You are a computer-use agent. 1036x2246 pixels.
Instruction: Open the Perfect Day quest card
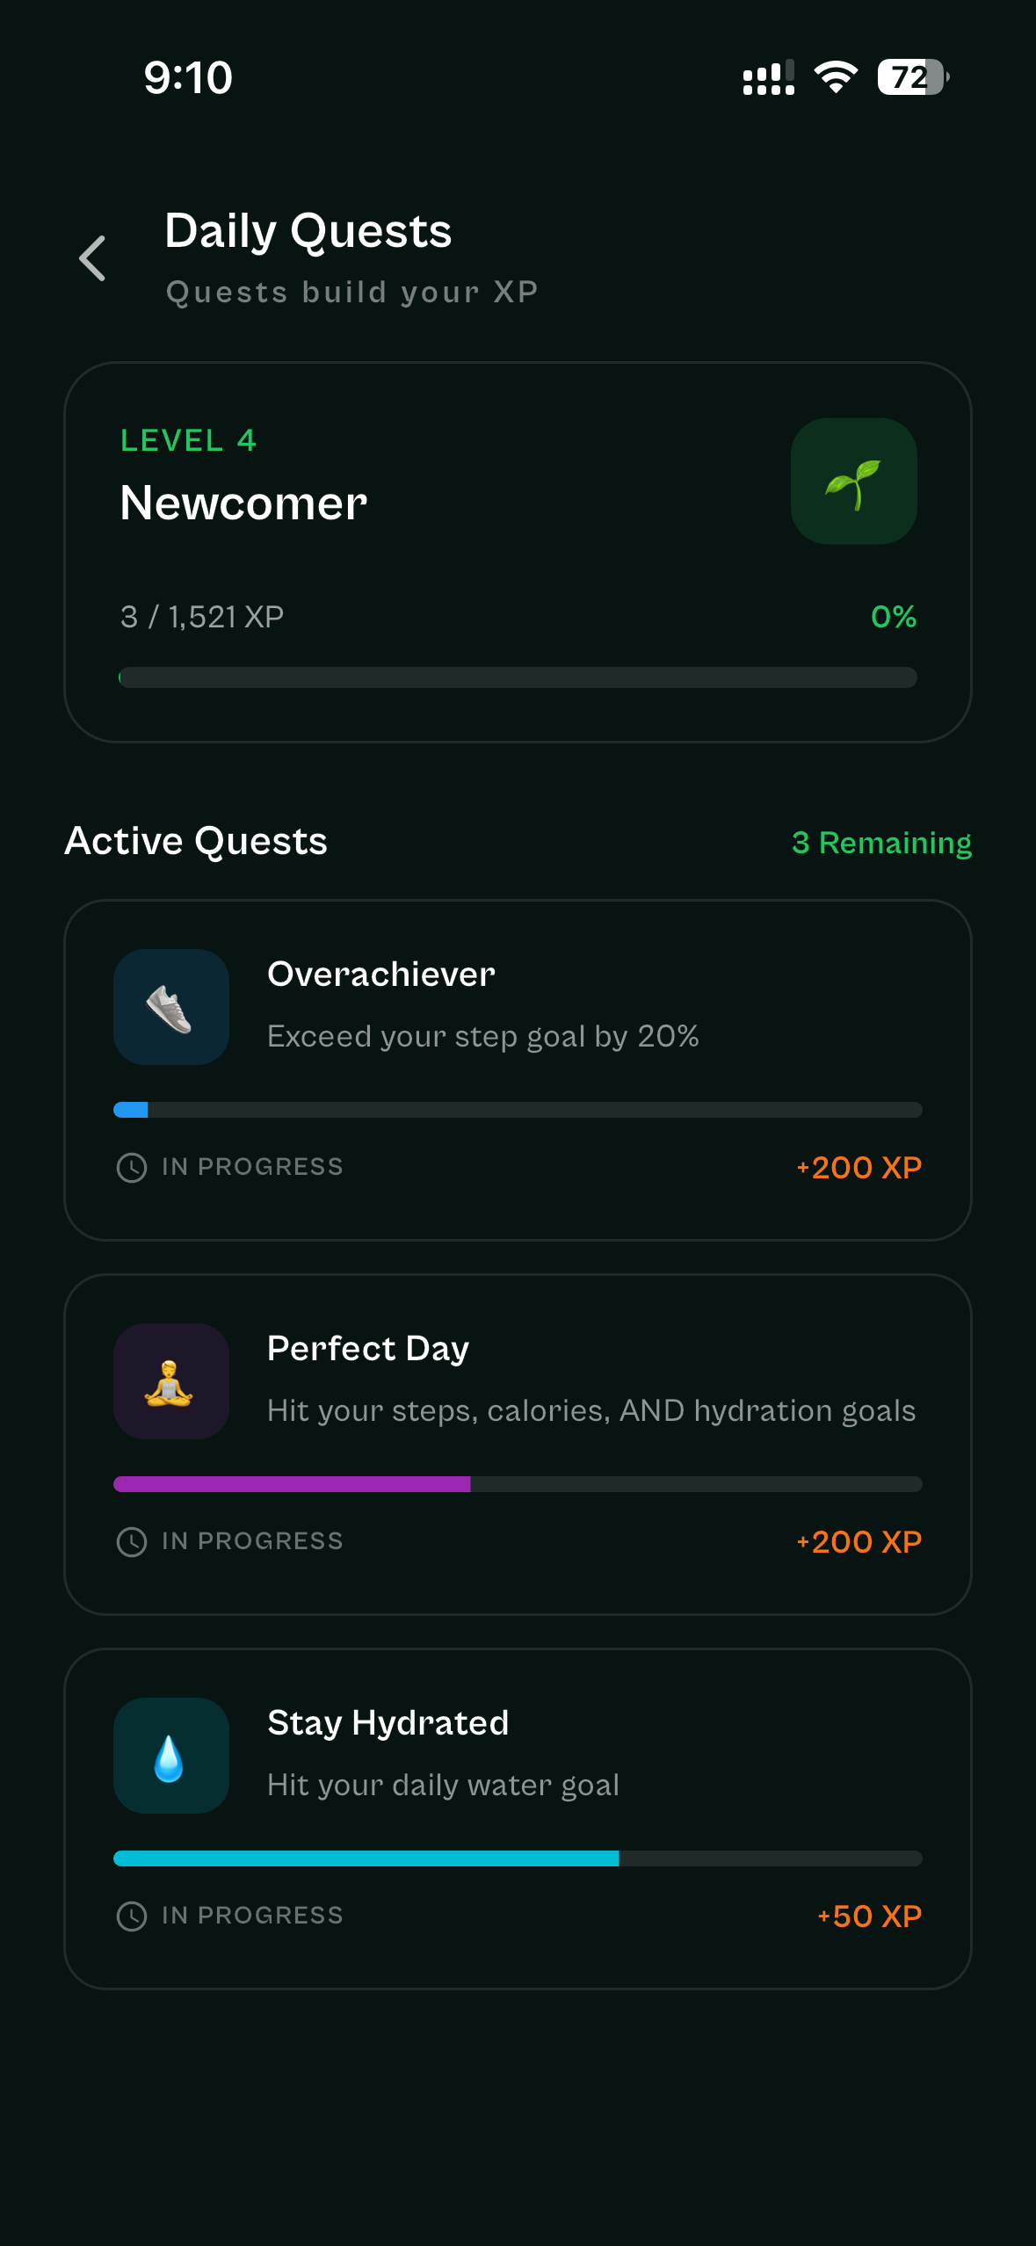(x=518, y=1445)
